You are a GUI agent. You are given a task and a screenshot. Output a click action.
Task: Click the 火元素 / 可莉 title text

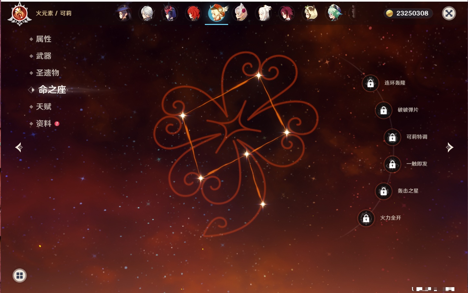click(x=53, y=13)
